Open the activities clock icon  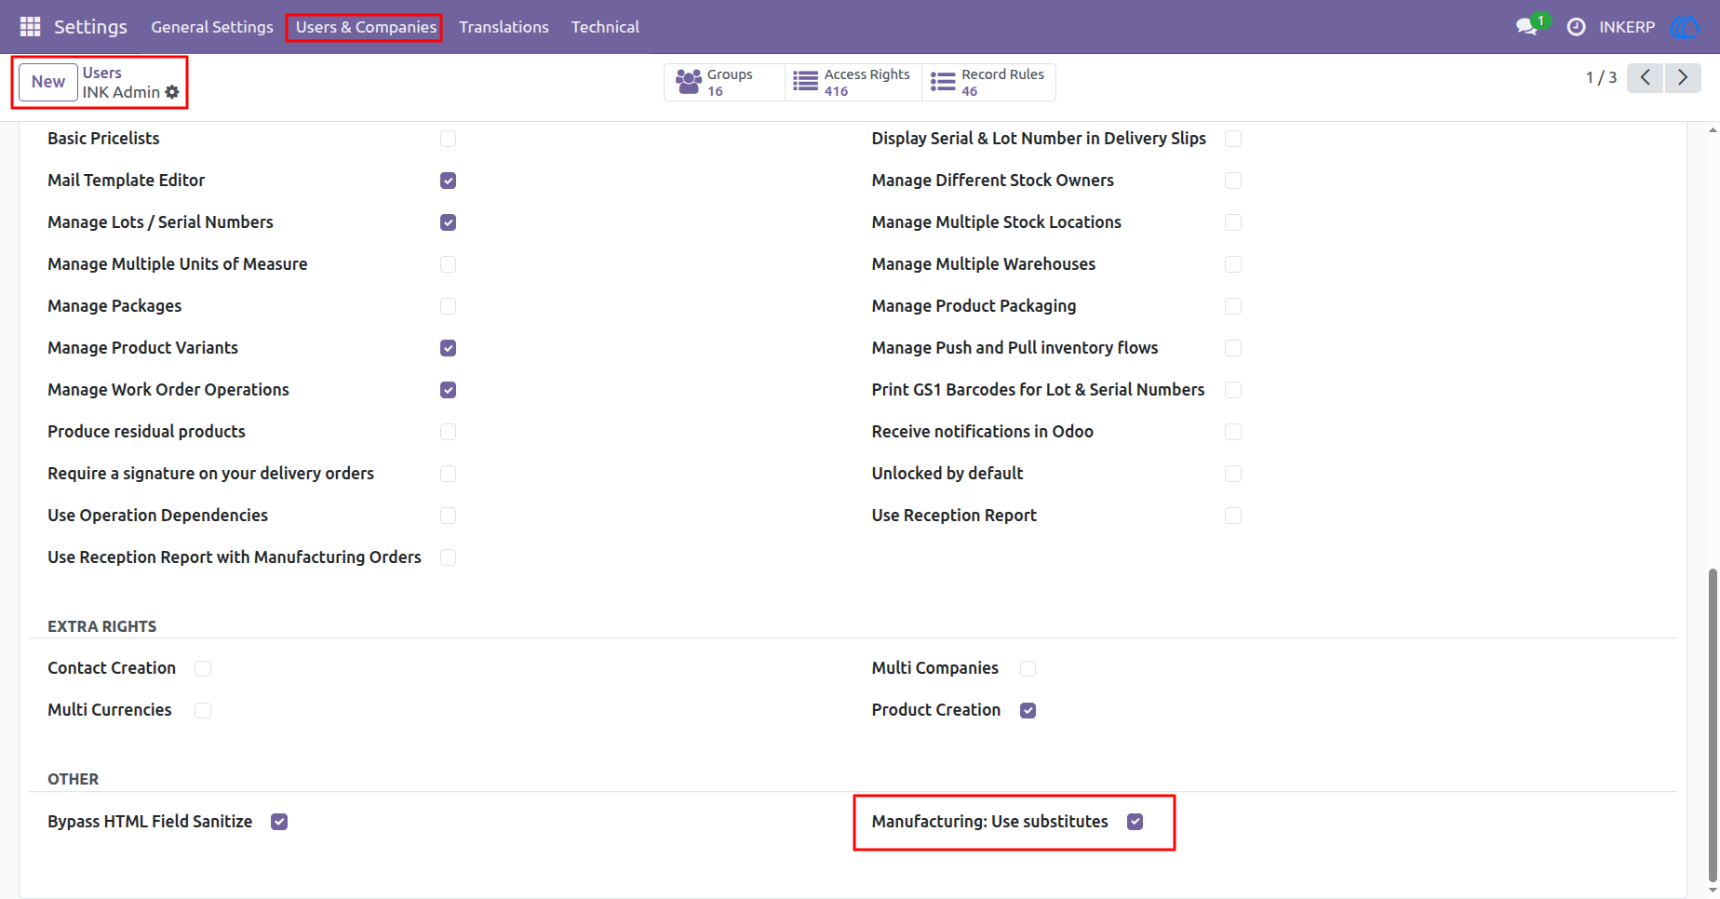pyautogui.click(x=1576, y=27)
